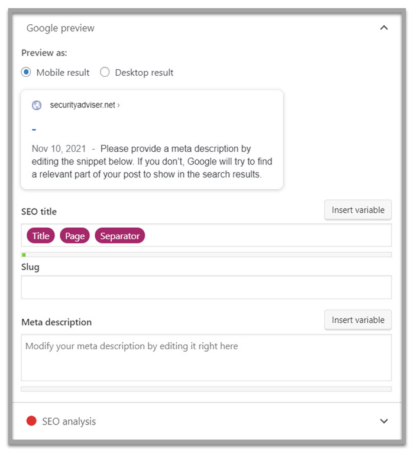
Task: Click the red SEO analysis status dot
Action: click(31, 421)
